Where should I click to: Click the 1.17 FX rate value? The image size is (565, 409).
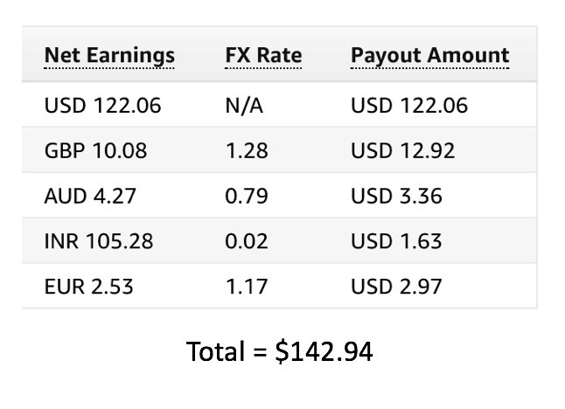(x=247, y=287)
